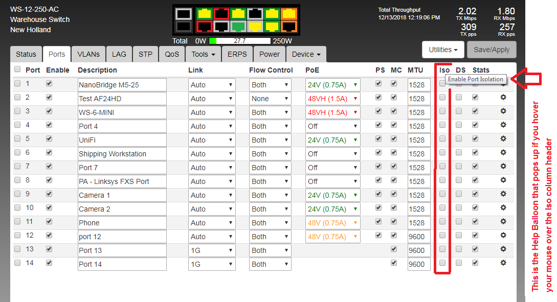Click the solid green port in switch diagram
The width and height of the screenshot is (557, 302).
click(238, 26)
